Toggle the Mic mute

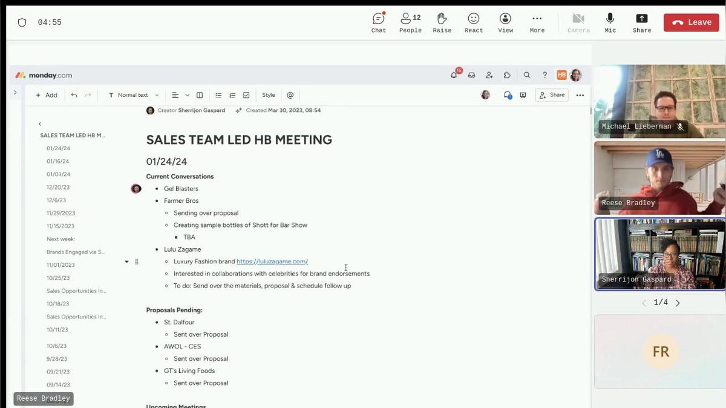[610, 22]
